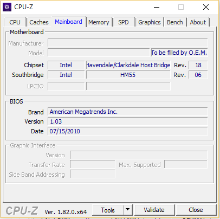Select the Mainboard tab
220x219 pixels.
(68, 22)
